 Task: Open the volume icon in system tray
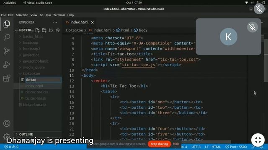coord(252,2)
